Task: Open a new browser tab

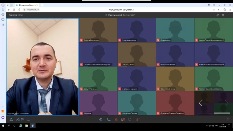Action: [x=42, y=5]
